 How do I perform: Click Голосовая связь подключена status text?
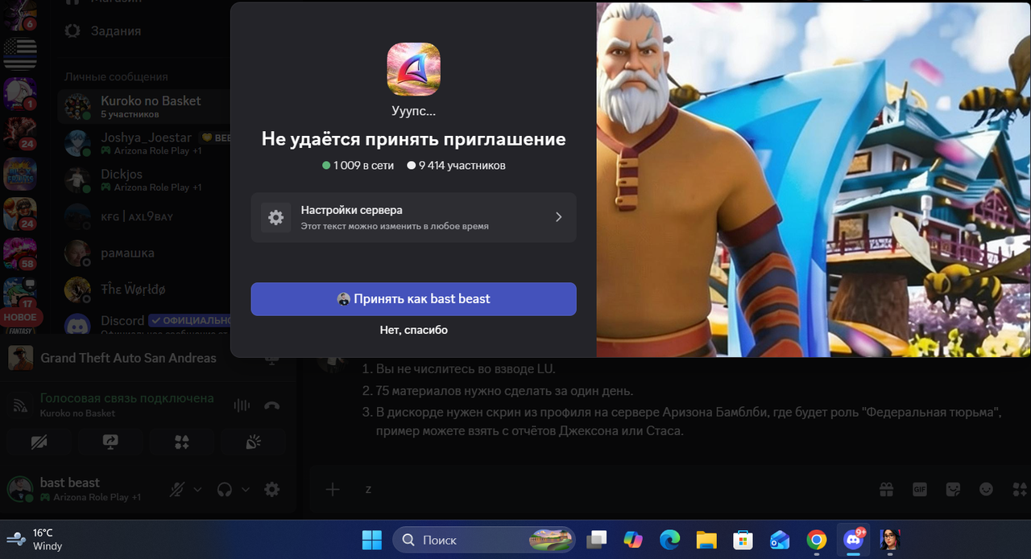click(127, 398)
